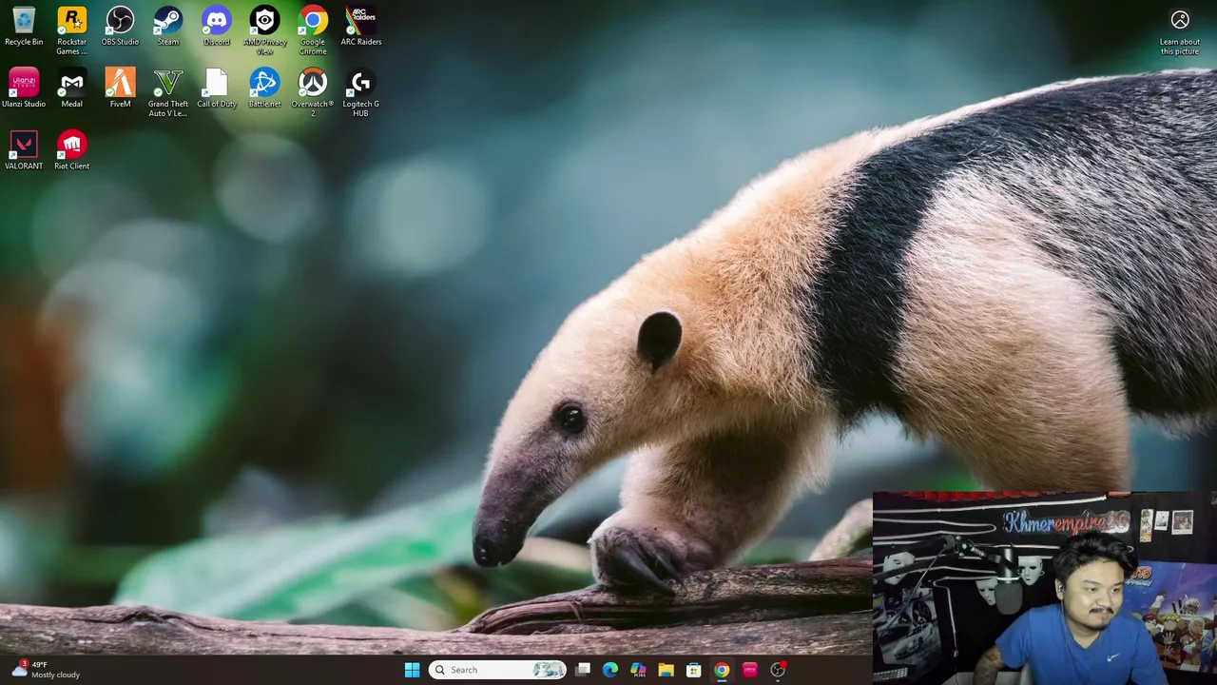Launch Microsoft Edge from taskbar

[610, 670]
